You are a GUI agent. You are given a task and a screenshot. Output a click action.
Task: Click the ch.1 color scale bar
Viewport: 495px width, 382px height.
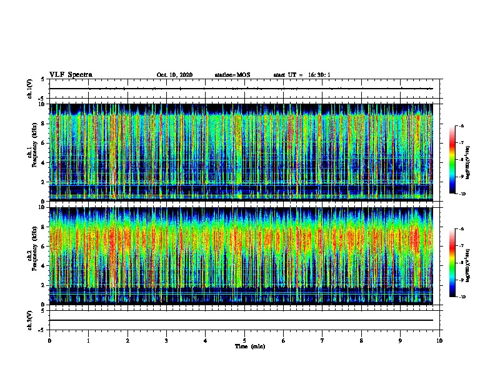point(452,160)
